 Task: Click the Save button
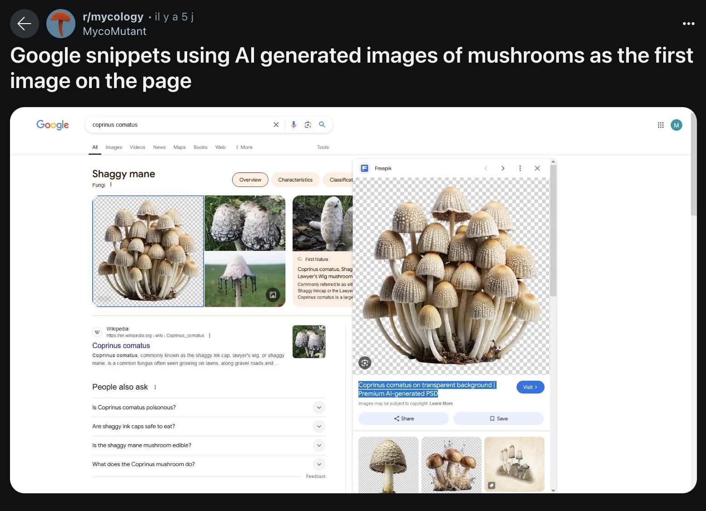pyautogui.click(x=498, y=419)
